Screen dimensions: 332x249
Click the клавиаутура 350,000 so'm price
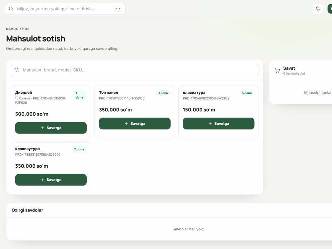[x=32, y=166]
